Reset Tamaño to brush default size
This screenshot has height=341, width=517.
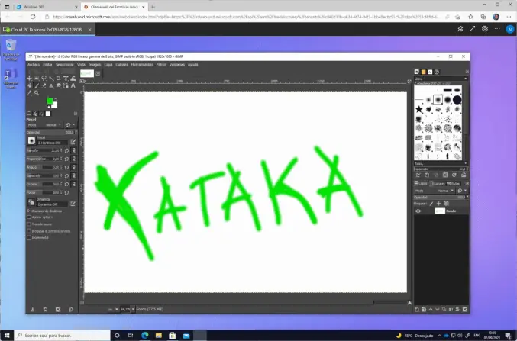pos(66,150)
